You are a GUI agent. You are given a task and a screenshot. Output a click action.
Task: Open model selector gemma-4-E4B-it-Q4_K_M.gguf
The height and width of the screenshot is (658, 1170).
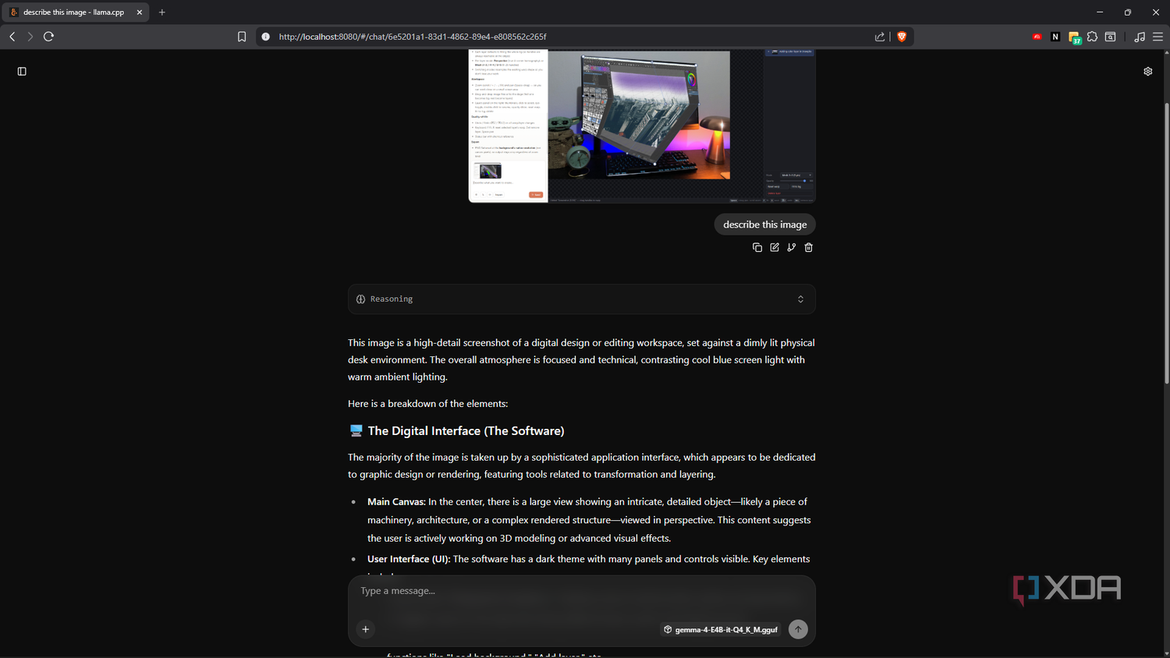[721, 629]
